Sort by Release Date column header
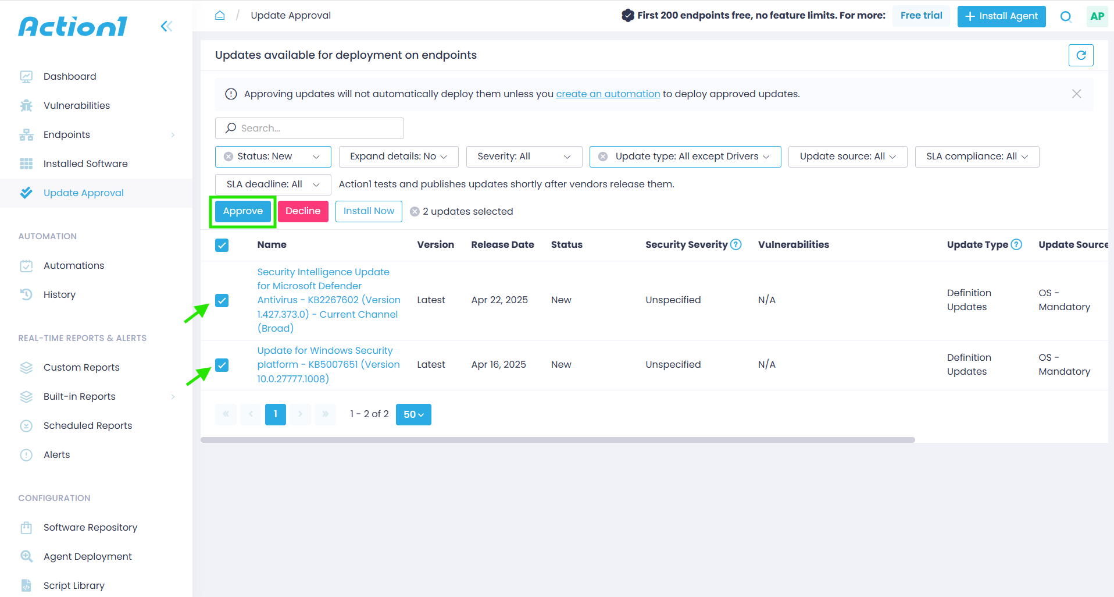This screenshot has width=1114, height=597. pos(502,245)
